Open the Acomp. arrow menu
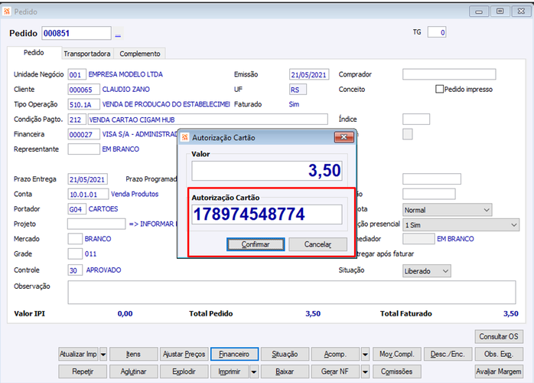Image resolution: width=534 pixels, height=383 pixels. click(x=365, y=354)
